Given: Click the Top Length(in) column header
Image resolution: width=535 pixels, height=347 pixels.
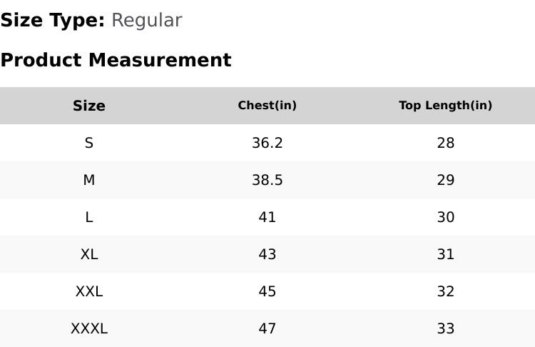Looking at the screenshot, I should pyautogui.click(x=446, y=106).
